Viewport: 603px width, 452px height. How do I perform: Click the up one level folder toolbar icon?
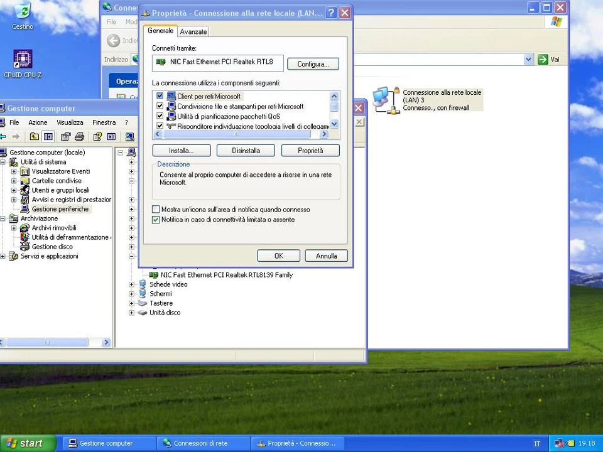(x=34, y=137)
